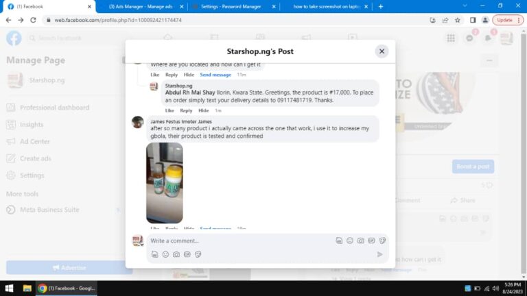
Task: Click the commenting-as avatar switcher beside comment box
Action: tap(137, 241)
